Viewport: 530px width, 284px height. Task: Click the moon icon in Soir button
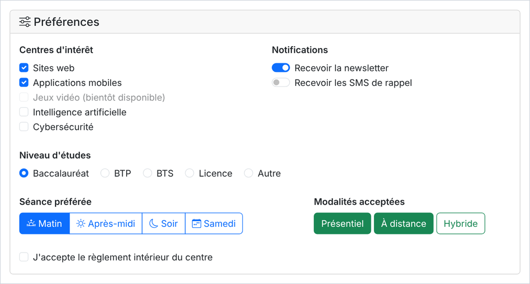point(154,223)
